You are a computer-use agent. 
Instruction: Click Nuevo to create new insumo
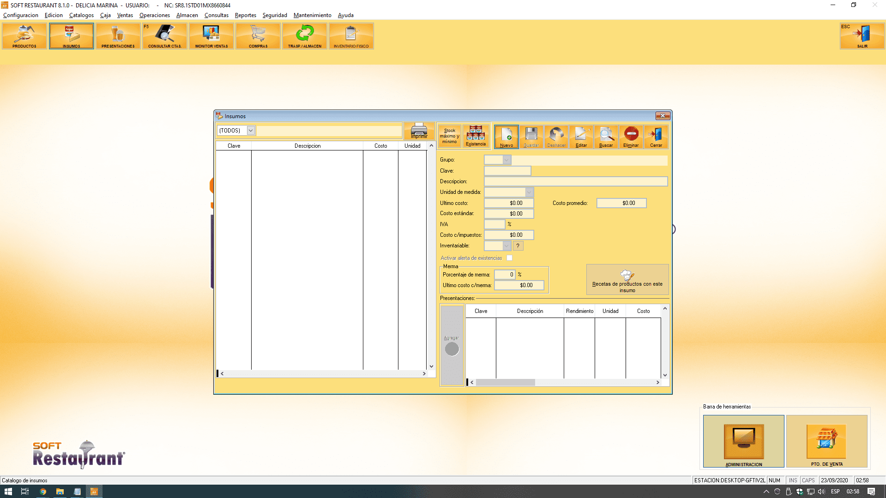[506, 137]
